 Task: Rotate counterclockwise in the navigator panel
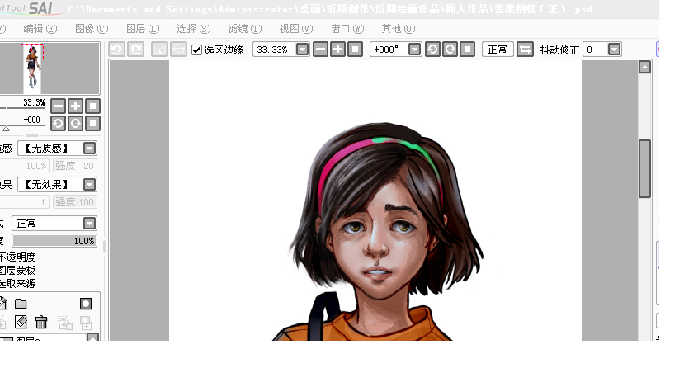[58, 124]
